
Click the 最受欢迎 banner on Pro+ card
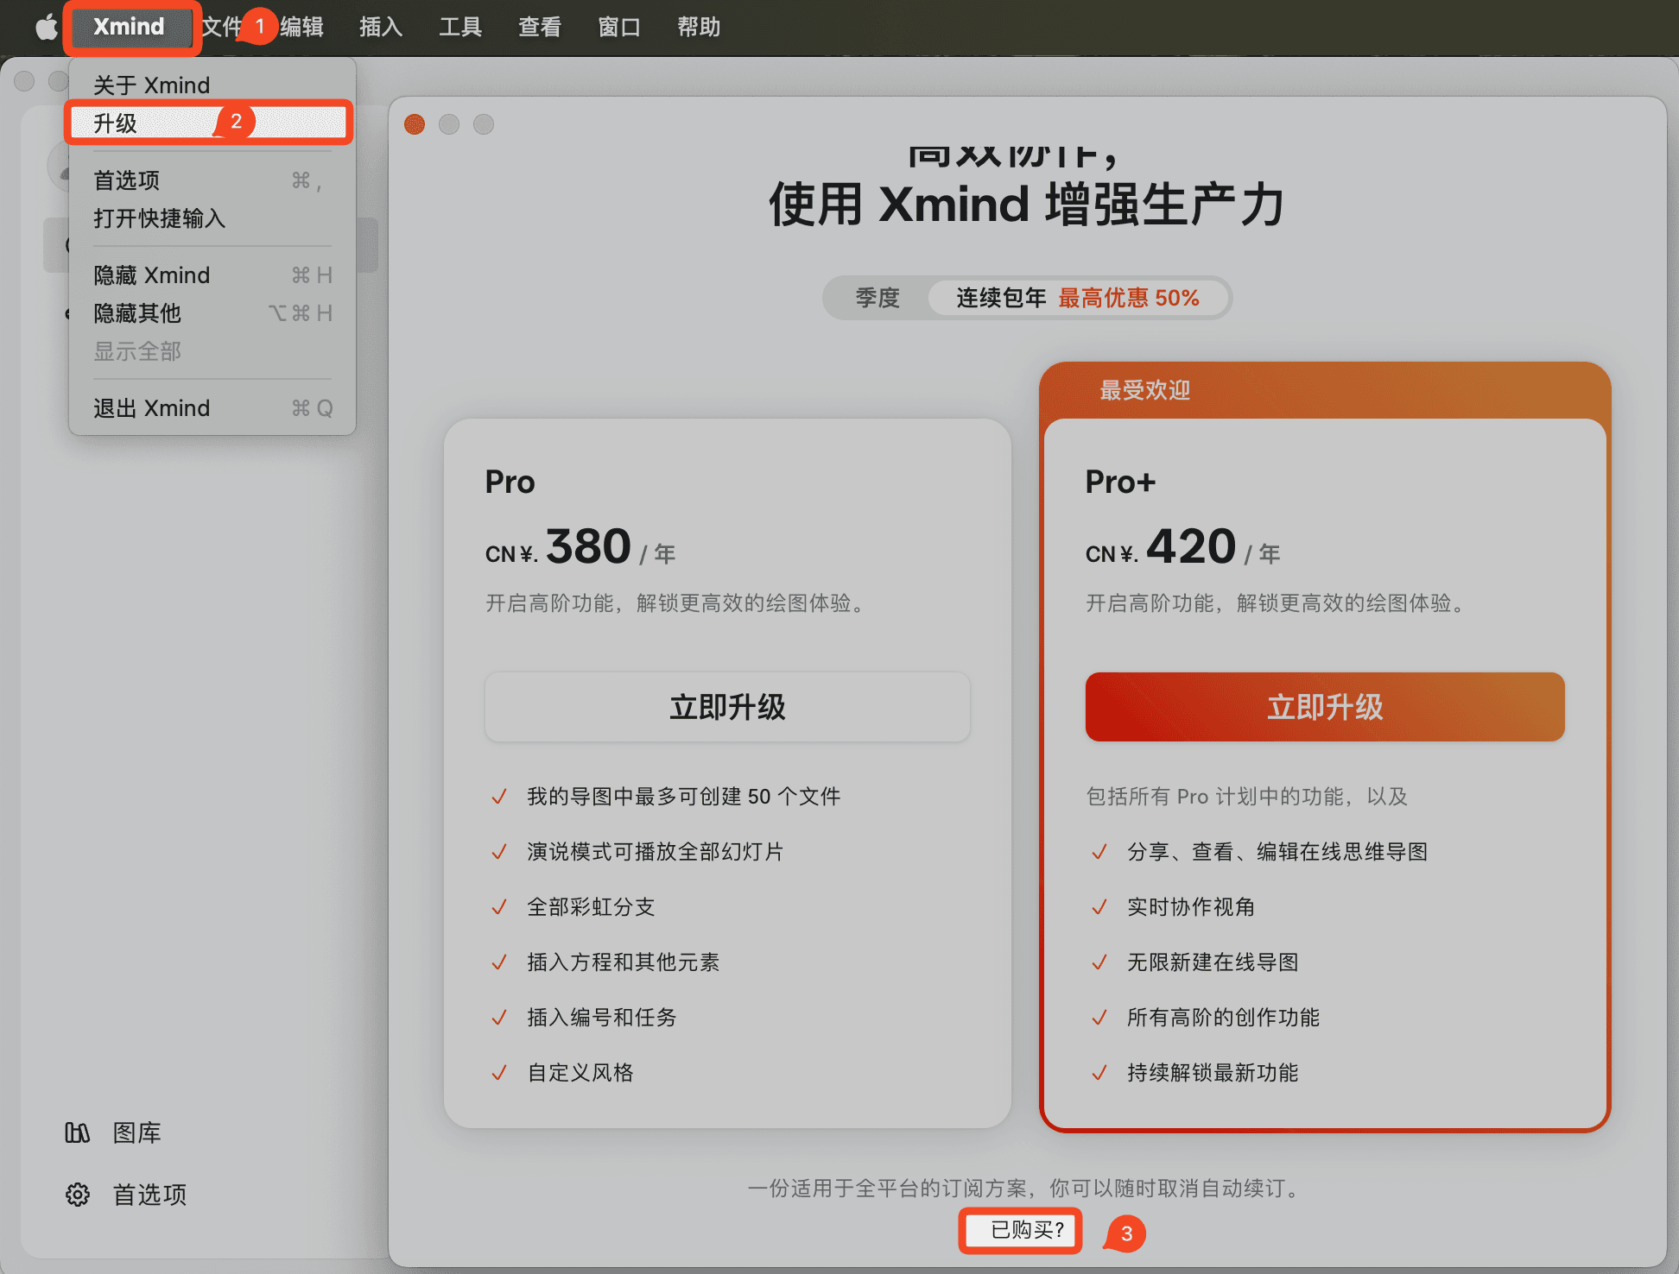point(1144,390)
